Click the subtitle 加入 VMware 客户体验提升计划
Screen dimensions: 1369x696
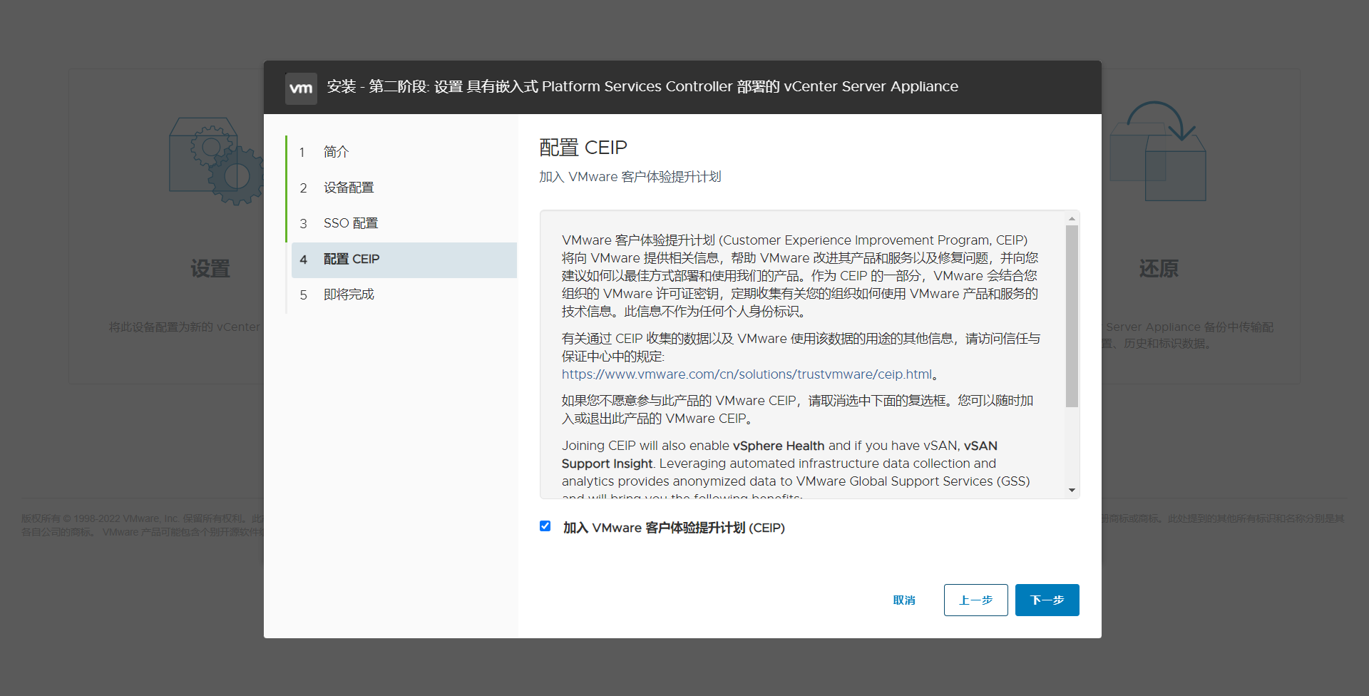click(x=630, y=177)
